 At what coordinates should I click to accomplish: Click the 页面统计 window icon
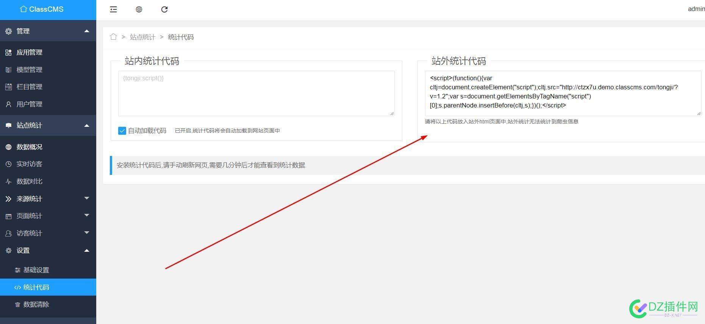8,216
